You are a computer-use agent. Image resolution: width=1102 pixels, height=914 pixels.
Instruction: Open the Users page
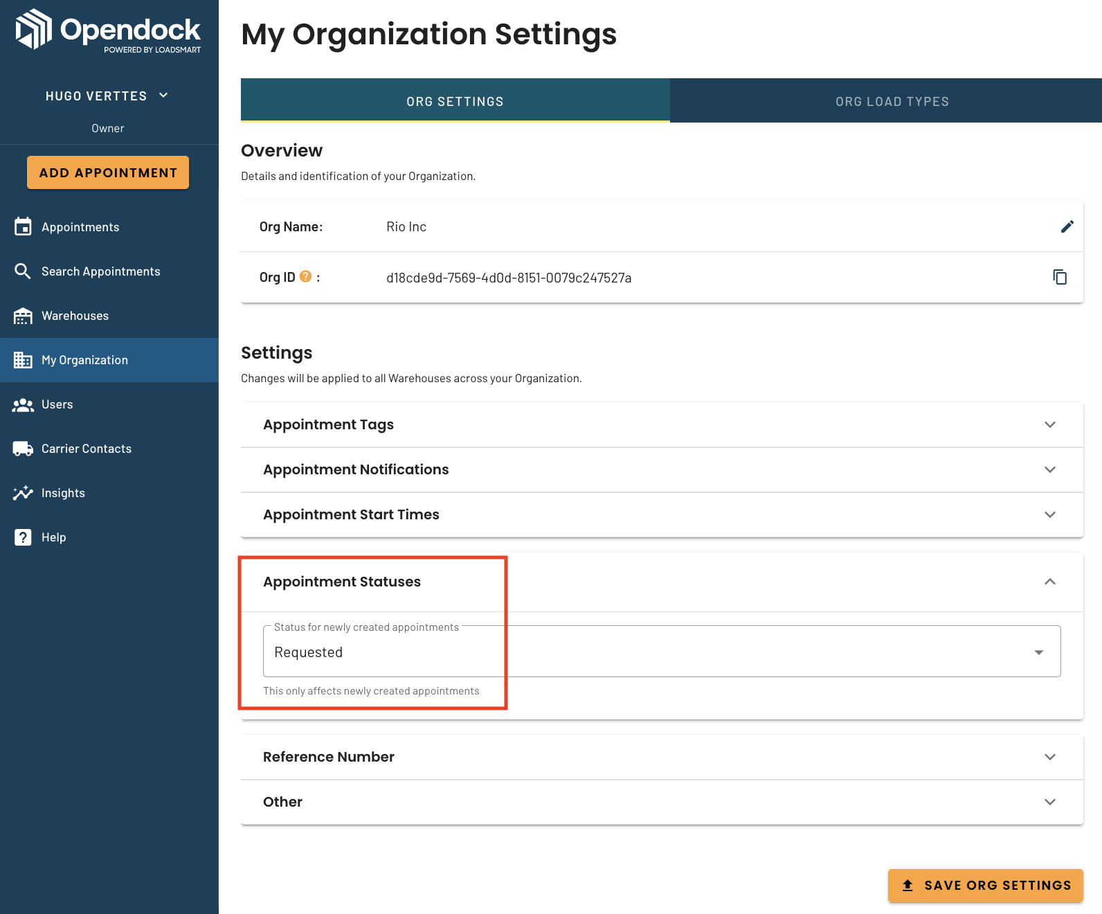click(109, 404)
